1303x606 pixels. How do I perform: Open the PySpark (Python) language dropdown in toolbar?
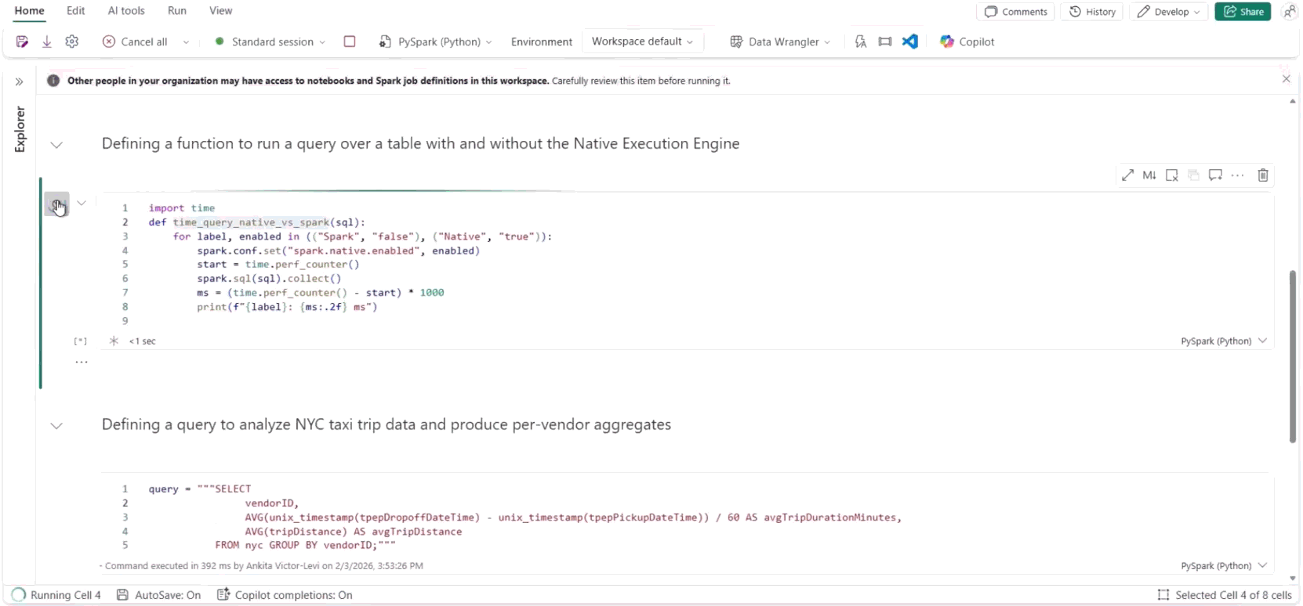point(435,41)
